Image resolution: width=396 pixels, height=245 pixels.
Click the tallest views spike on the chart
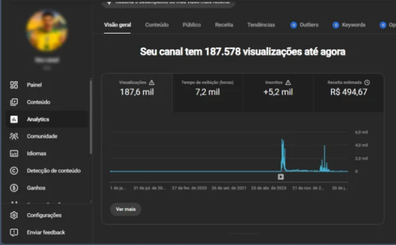coord(282,155)
